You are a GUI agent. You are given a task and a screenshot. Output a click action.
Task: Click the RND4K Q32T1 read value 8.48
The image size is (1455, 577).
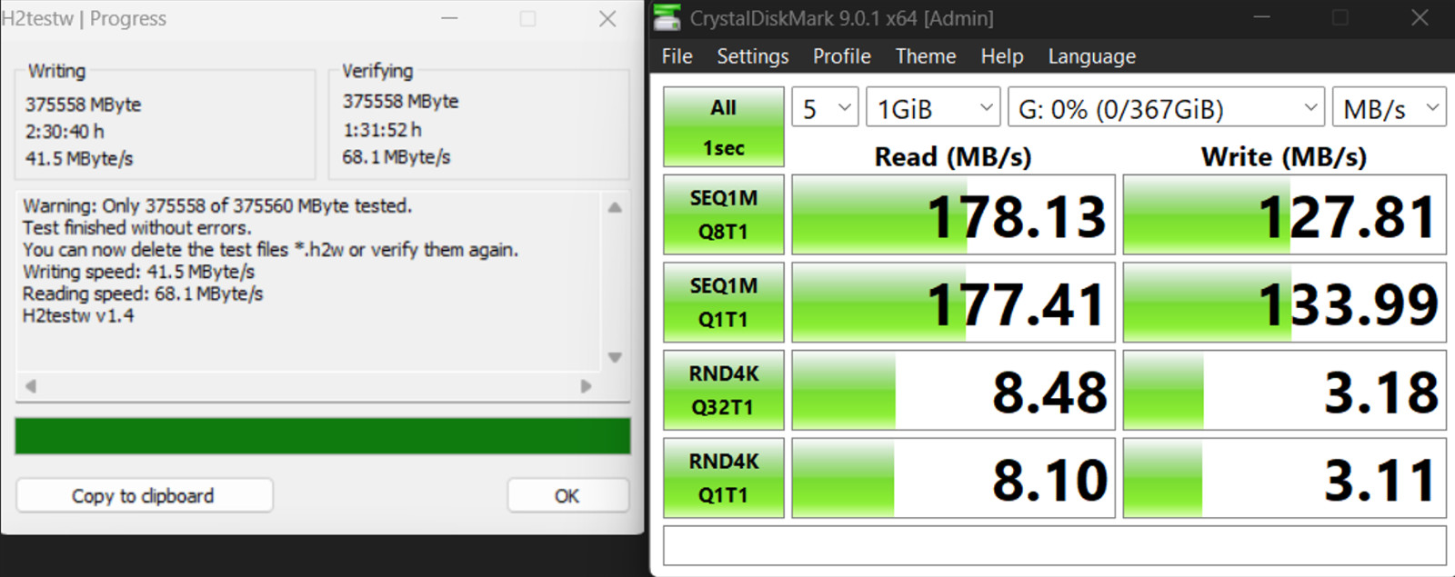(x=1049, y=393)
